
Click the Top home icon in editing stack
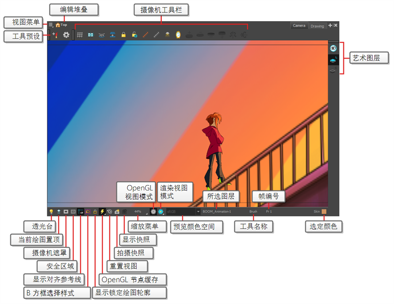pos(57,25)
